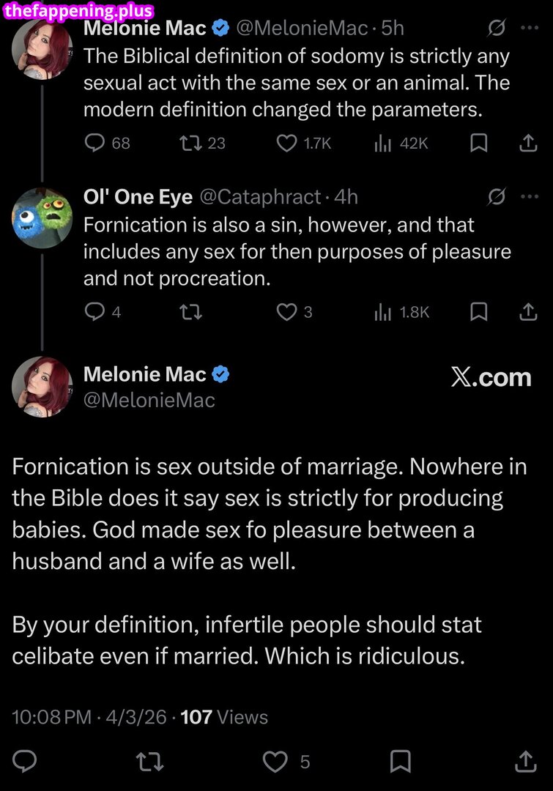Like the bottom fornication reply tweet
Image resolution: width=553 pixels, height=791 pixels.
275,762
